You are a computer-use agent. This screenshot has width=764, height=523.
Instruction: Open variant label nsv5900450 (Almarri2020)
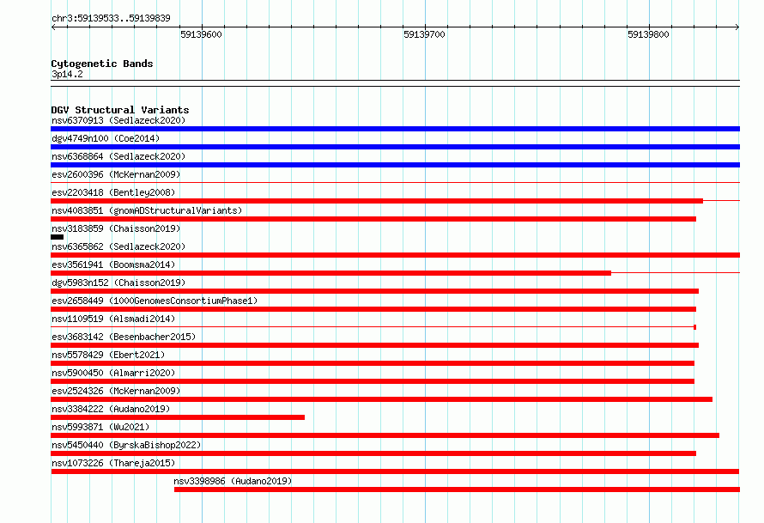113,373
